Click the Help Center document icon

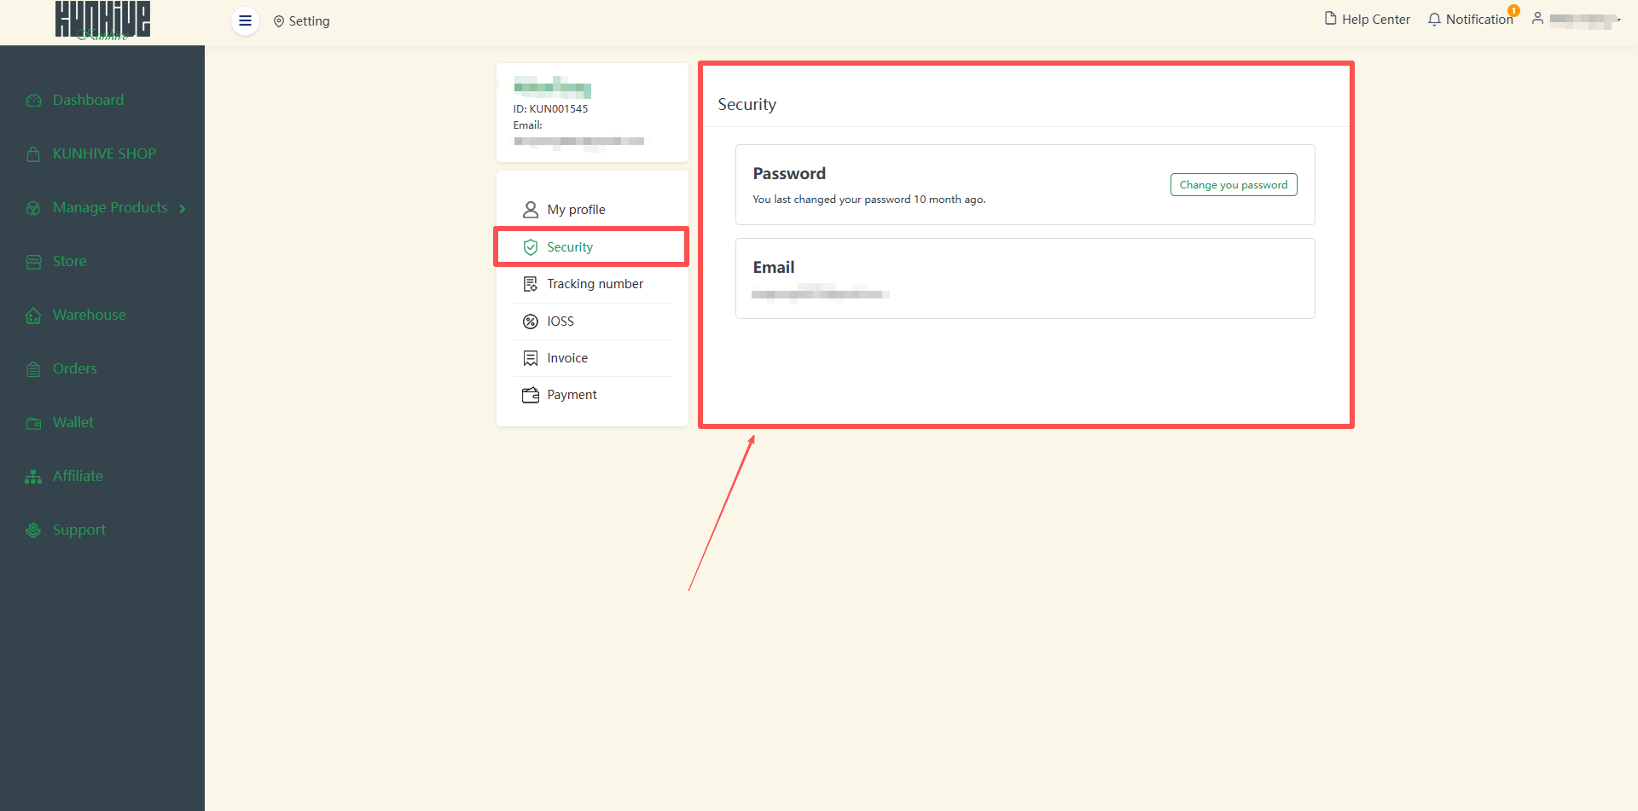pyautogui.click(x=1330, y=19)
